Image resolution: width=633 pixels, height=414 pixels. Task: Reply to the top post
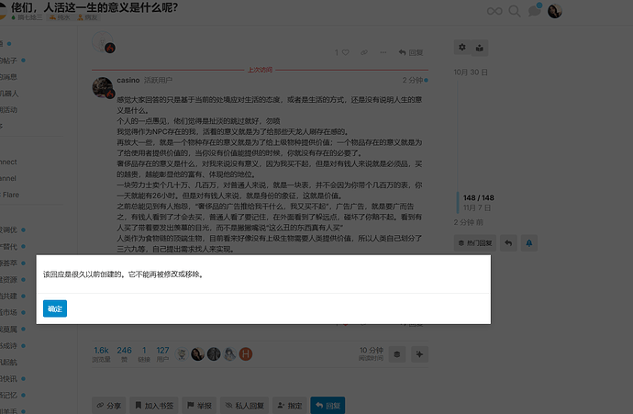pos(411,52)
